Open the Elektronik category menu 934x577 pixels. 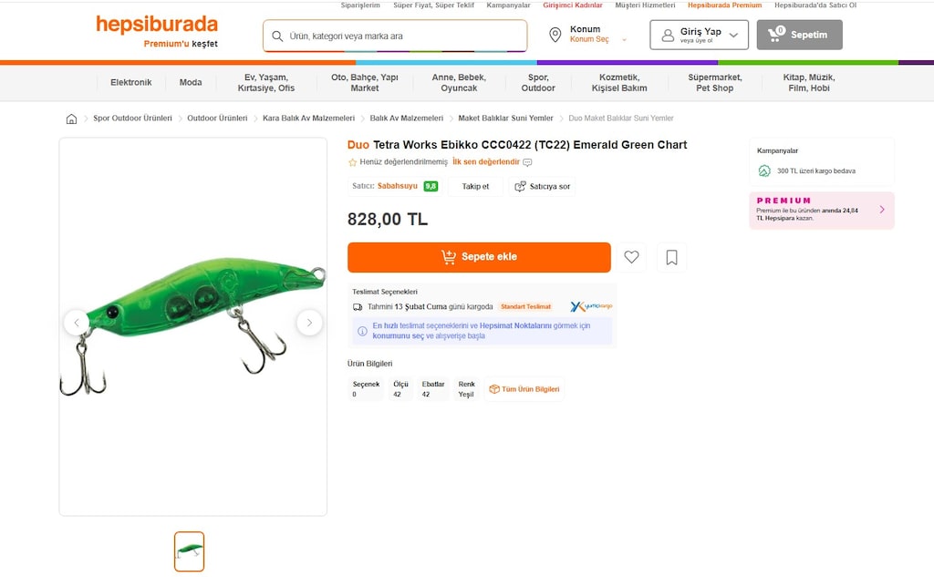coord(131,83)
